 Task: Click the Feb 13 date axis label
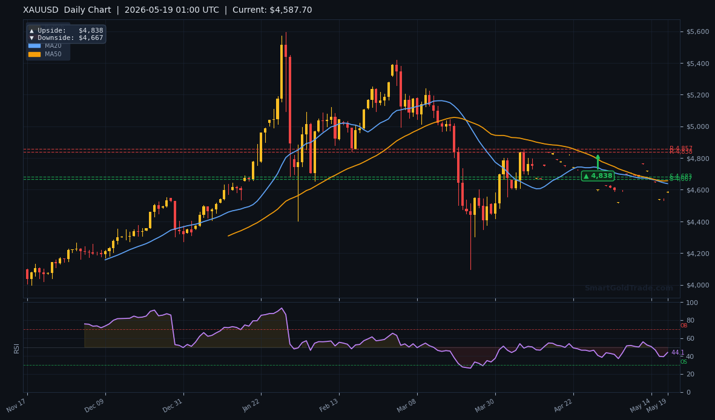click(x=330, y=404)
